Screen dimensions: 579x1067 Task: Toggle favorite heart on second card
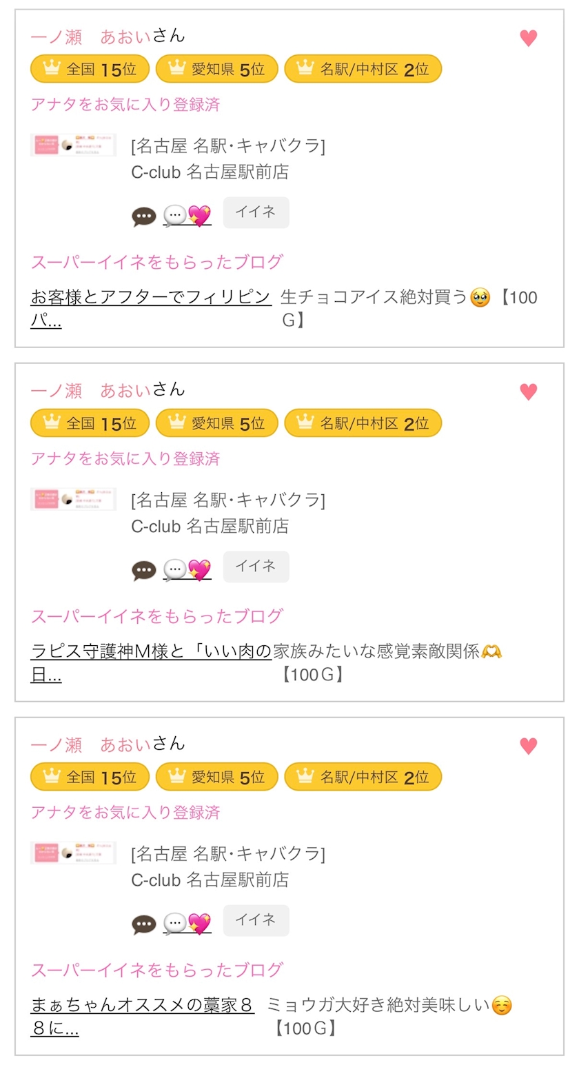[528, 392]
